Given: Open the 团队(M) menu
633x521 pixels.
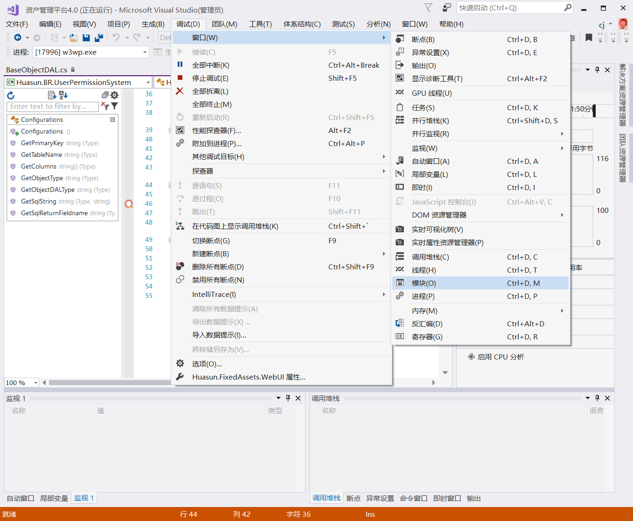Looking at the screenshot, I should tap(224, 24).
